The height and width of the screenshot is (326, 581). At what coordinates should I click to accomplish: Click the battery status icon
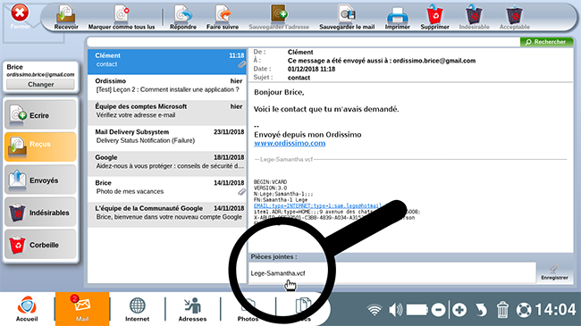(x=417, y=310)
